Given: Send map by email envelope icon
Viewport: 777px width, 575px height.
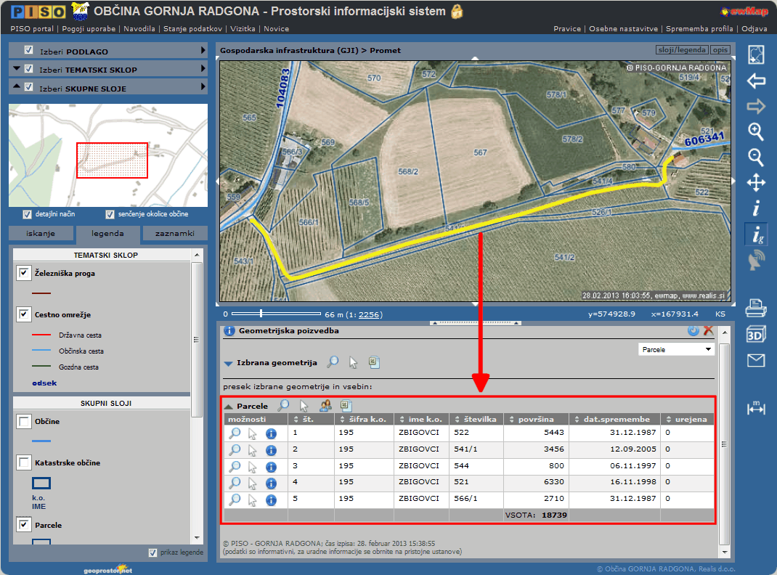Looking at the screenshot, I should point(756,360).
